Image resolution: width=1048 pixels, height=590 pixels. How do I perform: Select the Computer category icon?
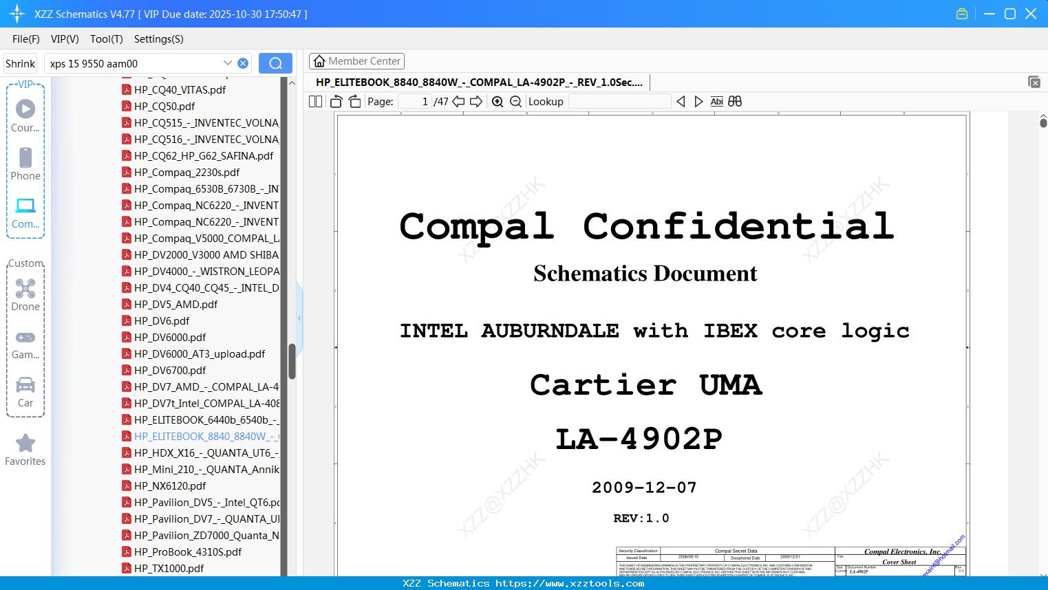25,206
